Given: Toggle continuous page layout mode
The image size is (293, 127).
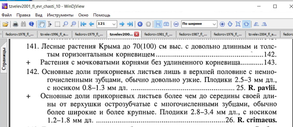Looking at the screenshot, I should (158, 24).
